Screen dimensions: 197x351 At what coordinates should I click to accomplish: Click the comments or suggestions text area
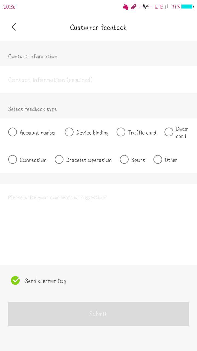click(x=99, y=225)
